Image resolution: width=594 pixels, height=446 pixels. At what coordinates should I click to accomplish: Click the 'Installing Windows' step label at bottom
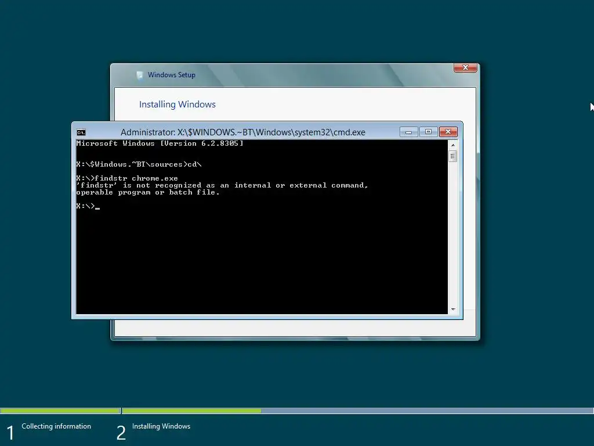tap(161, 426)
